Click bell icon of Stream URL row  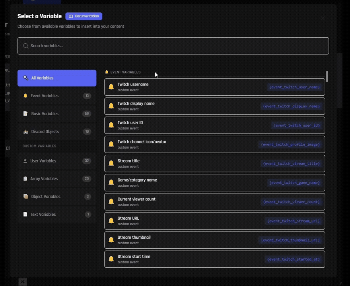(111, 221)
